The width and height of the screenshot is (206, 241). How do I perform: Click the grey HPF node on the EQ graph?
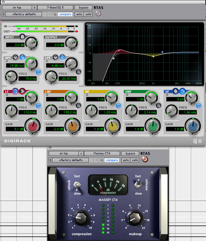113,58
